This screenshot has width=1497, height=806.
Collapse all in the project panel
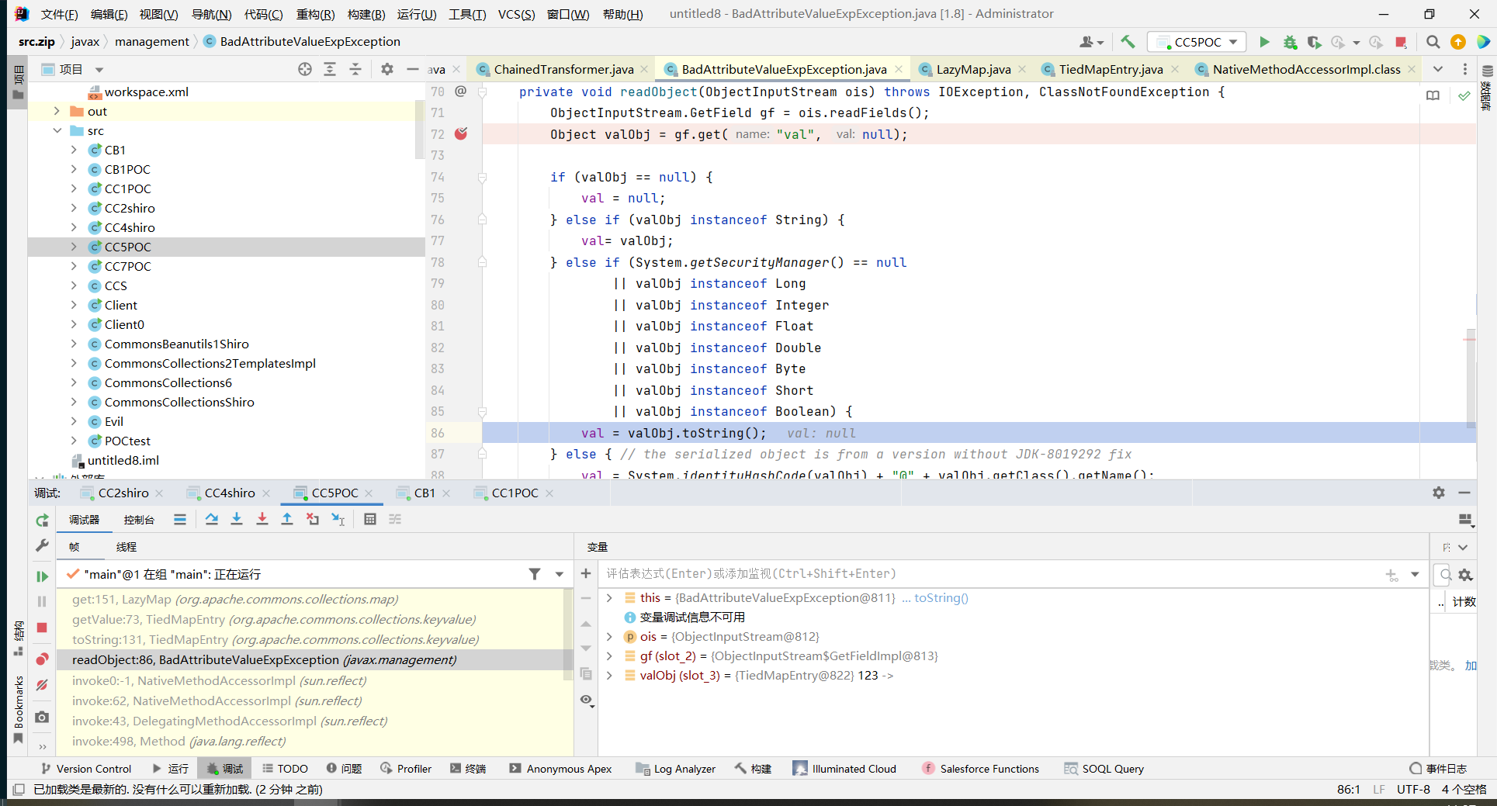[355, 69]
